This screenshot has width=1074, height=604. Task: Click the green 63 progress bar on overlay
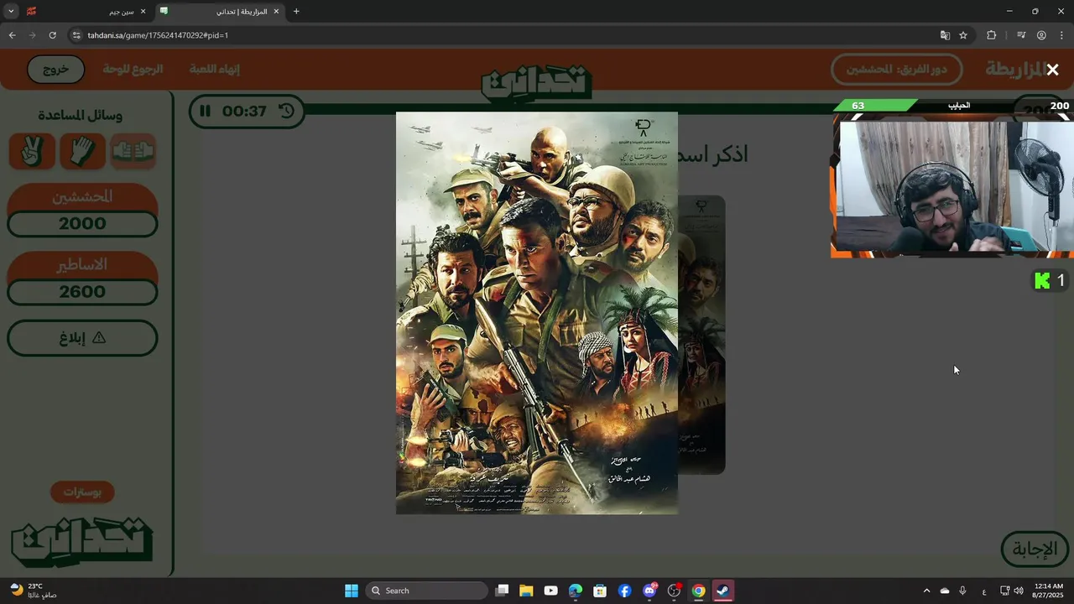pyautogui.click(x=874, y=106)
